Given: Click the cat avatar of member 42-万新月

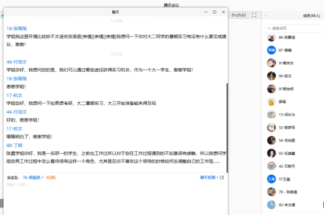Looking at the screenshot, I should pos(271,166).
